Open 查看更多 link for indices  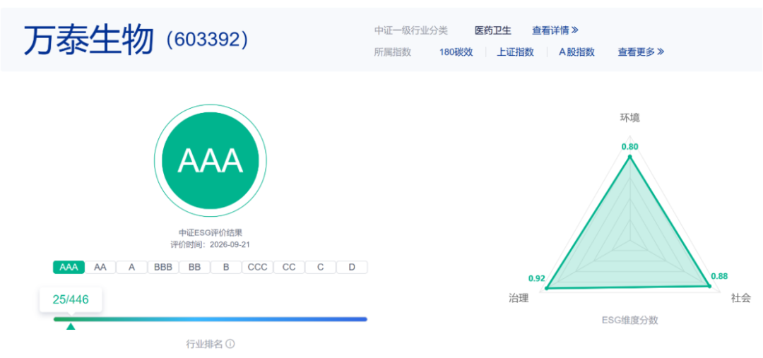tap(641, 52)
